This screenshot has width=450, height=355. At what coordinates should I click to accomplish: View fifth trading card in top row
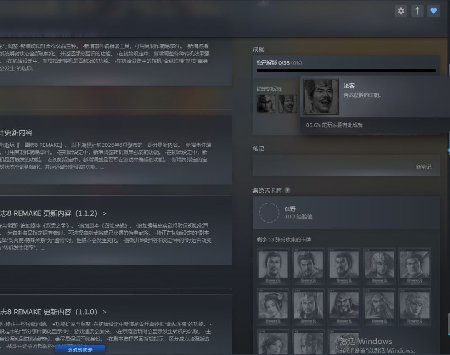415,266
